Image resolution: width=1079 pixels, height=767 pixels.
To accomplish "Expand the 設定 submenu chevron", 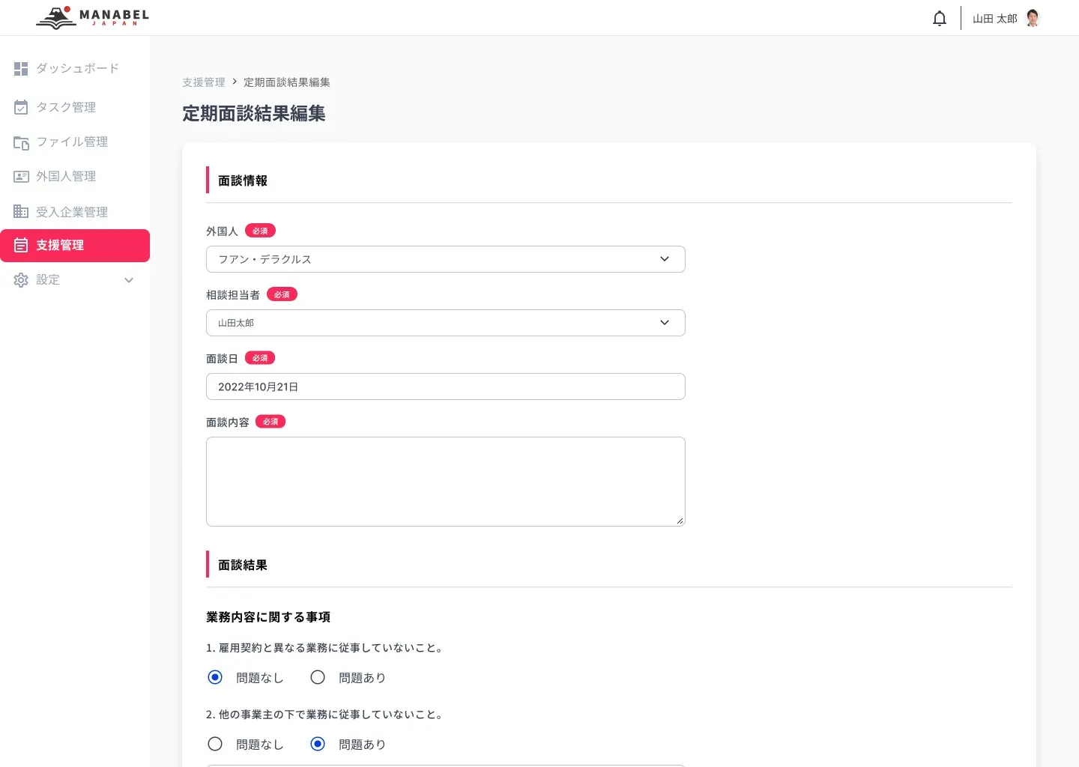I will point(129,280).
